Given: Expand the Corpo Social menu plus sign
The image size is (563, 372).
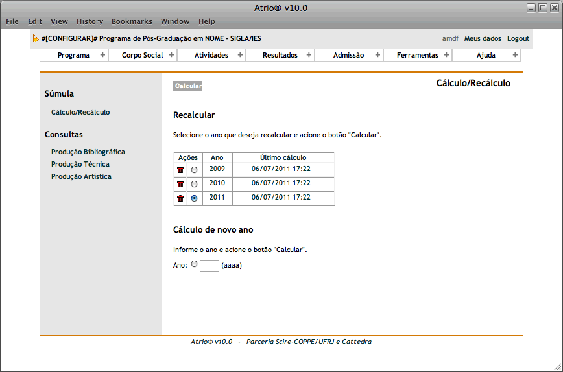Looking at the screenshot, I should (171, 55).
